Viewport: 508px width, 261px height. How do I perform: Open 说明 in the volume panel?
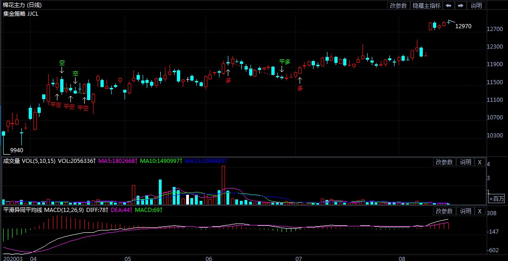coord(465,162)
